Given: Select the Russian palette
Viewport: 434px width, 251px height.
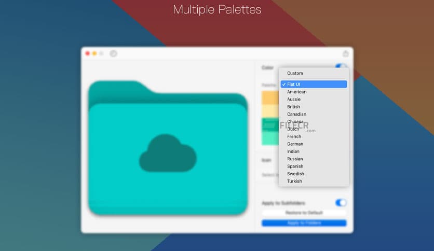Looking at the screenshot, I should pyautogui.click(x=314, y=159).
